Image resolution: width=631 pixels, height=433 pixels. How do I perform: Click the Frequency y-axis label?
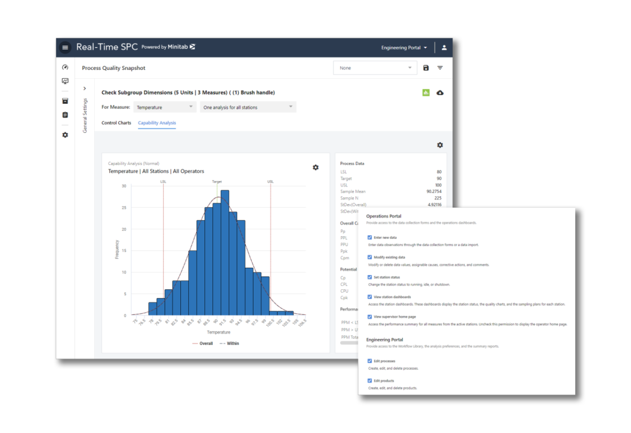click(x=117, y=249)
